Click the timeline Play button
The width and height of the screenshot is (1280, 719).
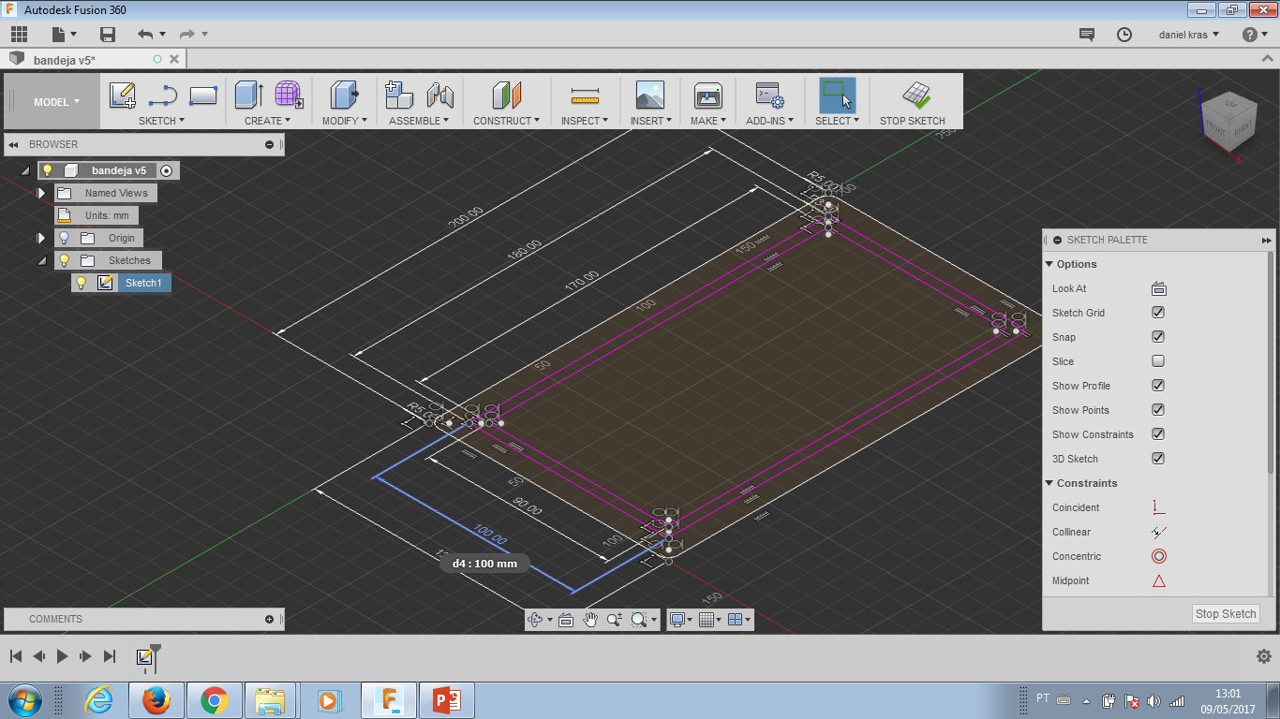coord(62,656)
